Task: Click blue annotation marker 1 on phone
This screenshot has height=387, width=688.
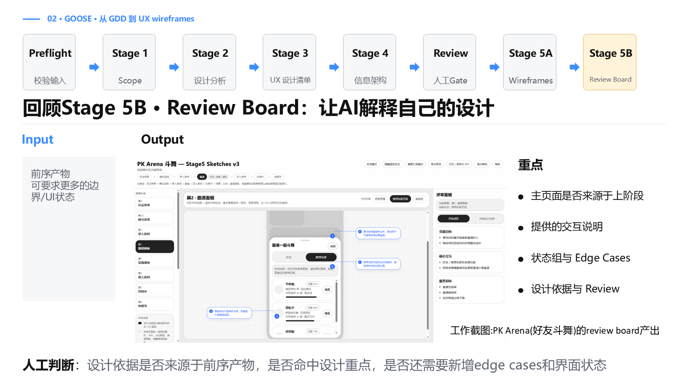Action: (332, 236)
